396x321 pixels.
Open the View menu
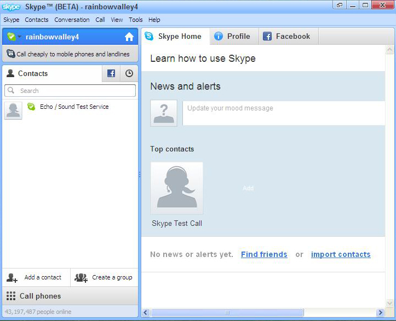click(x=117, y=20)
